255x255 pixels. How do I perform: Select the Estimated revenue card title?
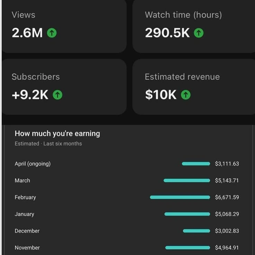point(182,77)
